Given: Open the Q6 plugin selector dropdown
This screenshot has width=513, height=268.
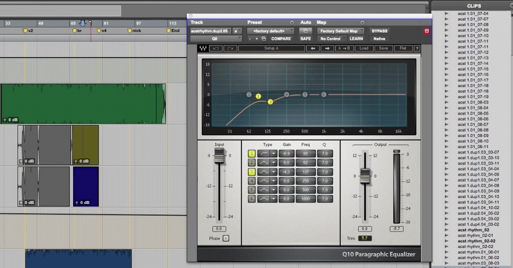Looking at the screenshot, I should 216,39.
